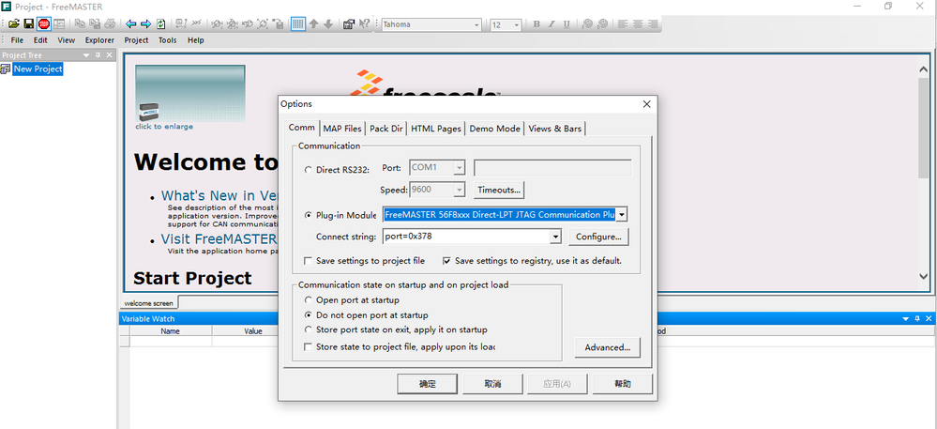Select the Plug-in Module radio button
The image size is (937, 429).
(x=308, y=215)
